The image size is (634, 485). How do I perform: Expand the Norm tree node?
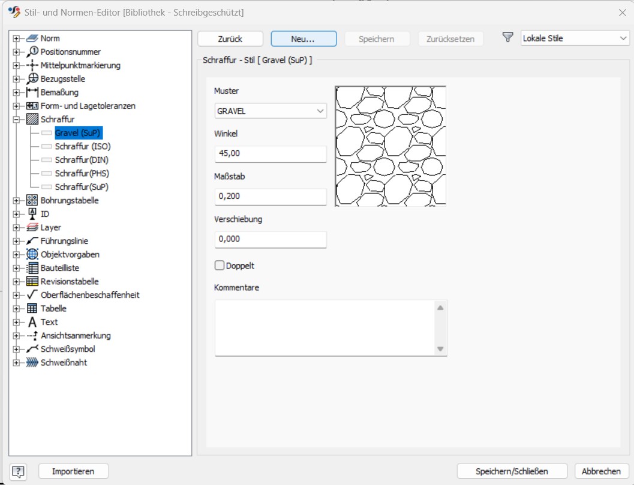point(16,38)
